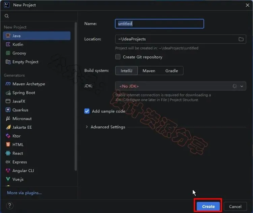Click the Ktor label
Image resolution: width=253 pixels, height=213 pixels.
17,136
